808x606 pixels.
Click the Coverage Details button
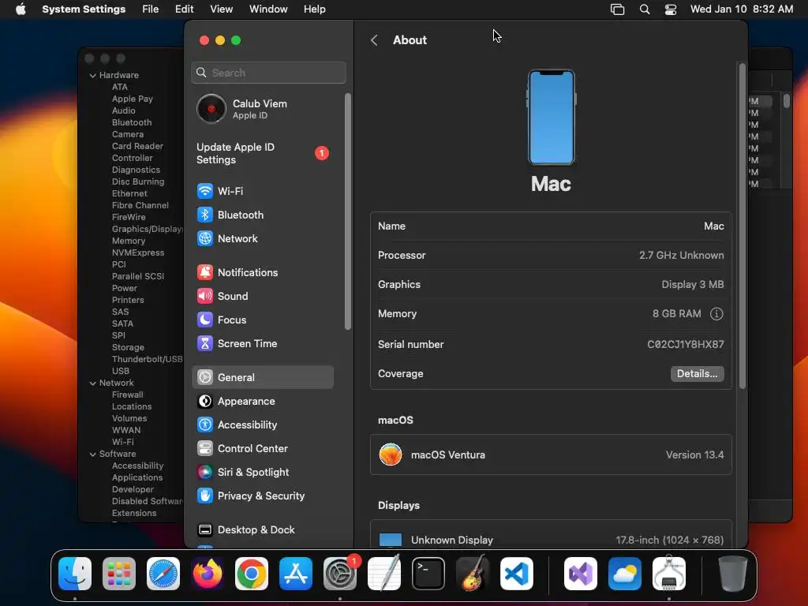click(698, 373)
